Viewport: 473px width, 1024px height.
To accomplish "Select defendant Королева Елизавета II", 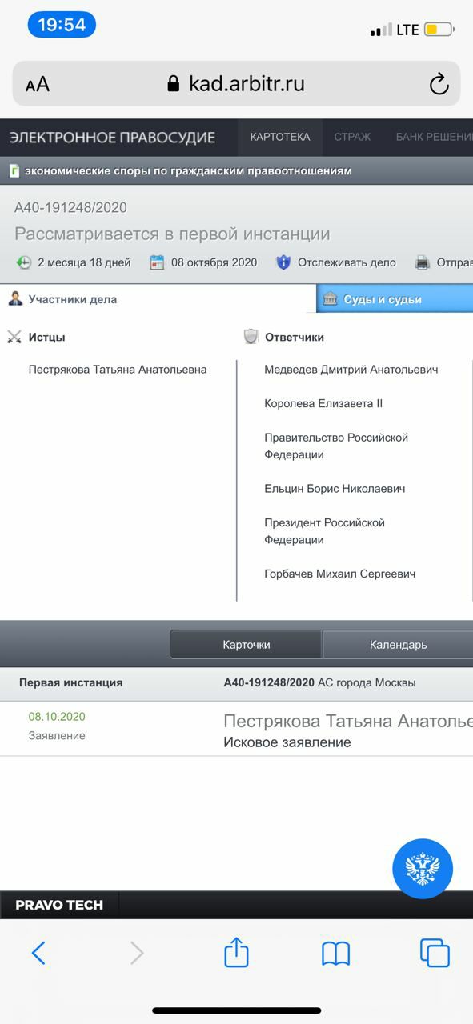I will (323, 403).
